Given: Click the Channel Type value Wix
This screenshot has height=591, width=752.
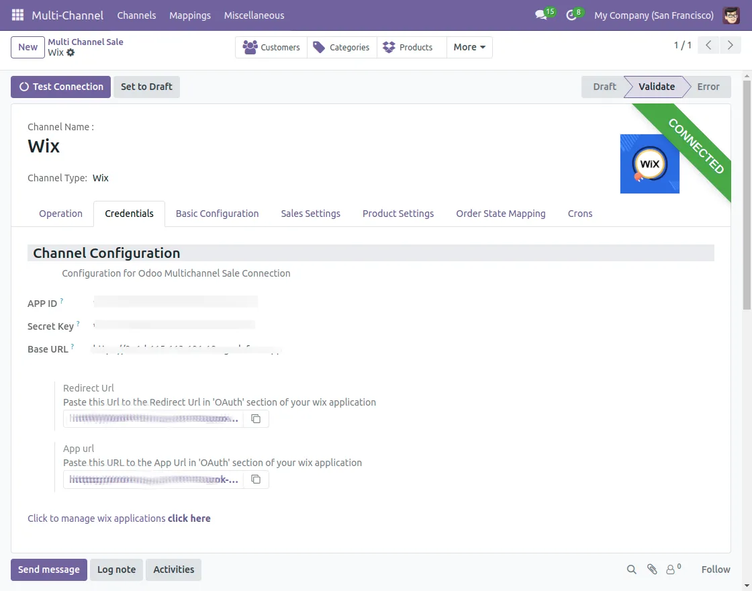Looking at the screenshot, I should 101,178.
